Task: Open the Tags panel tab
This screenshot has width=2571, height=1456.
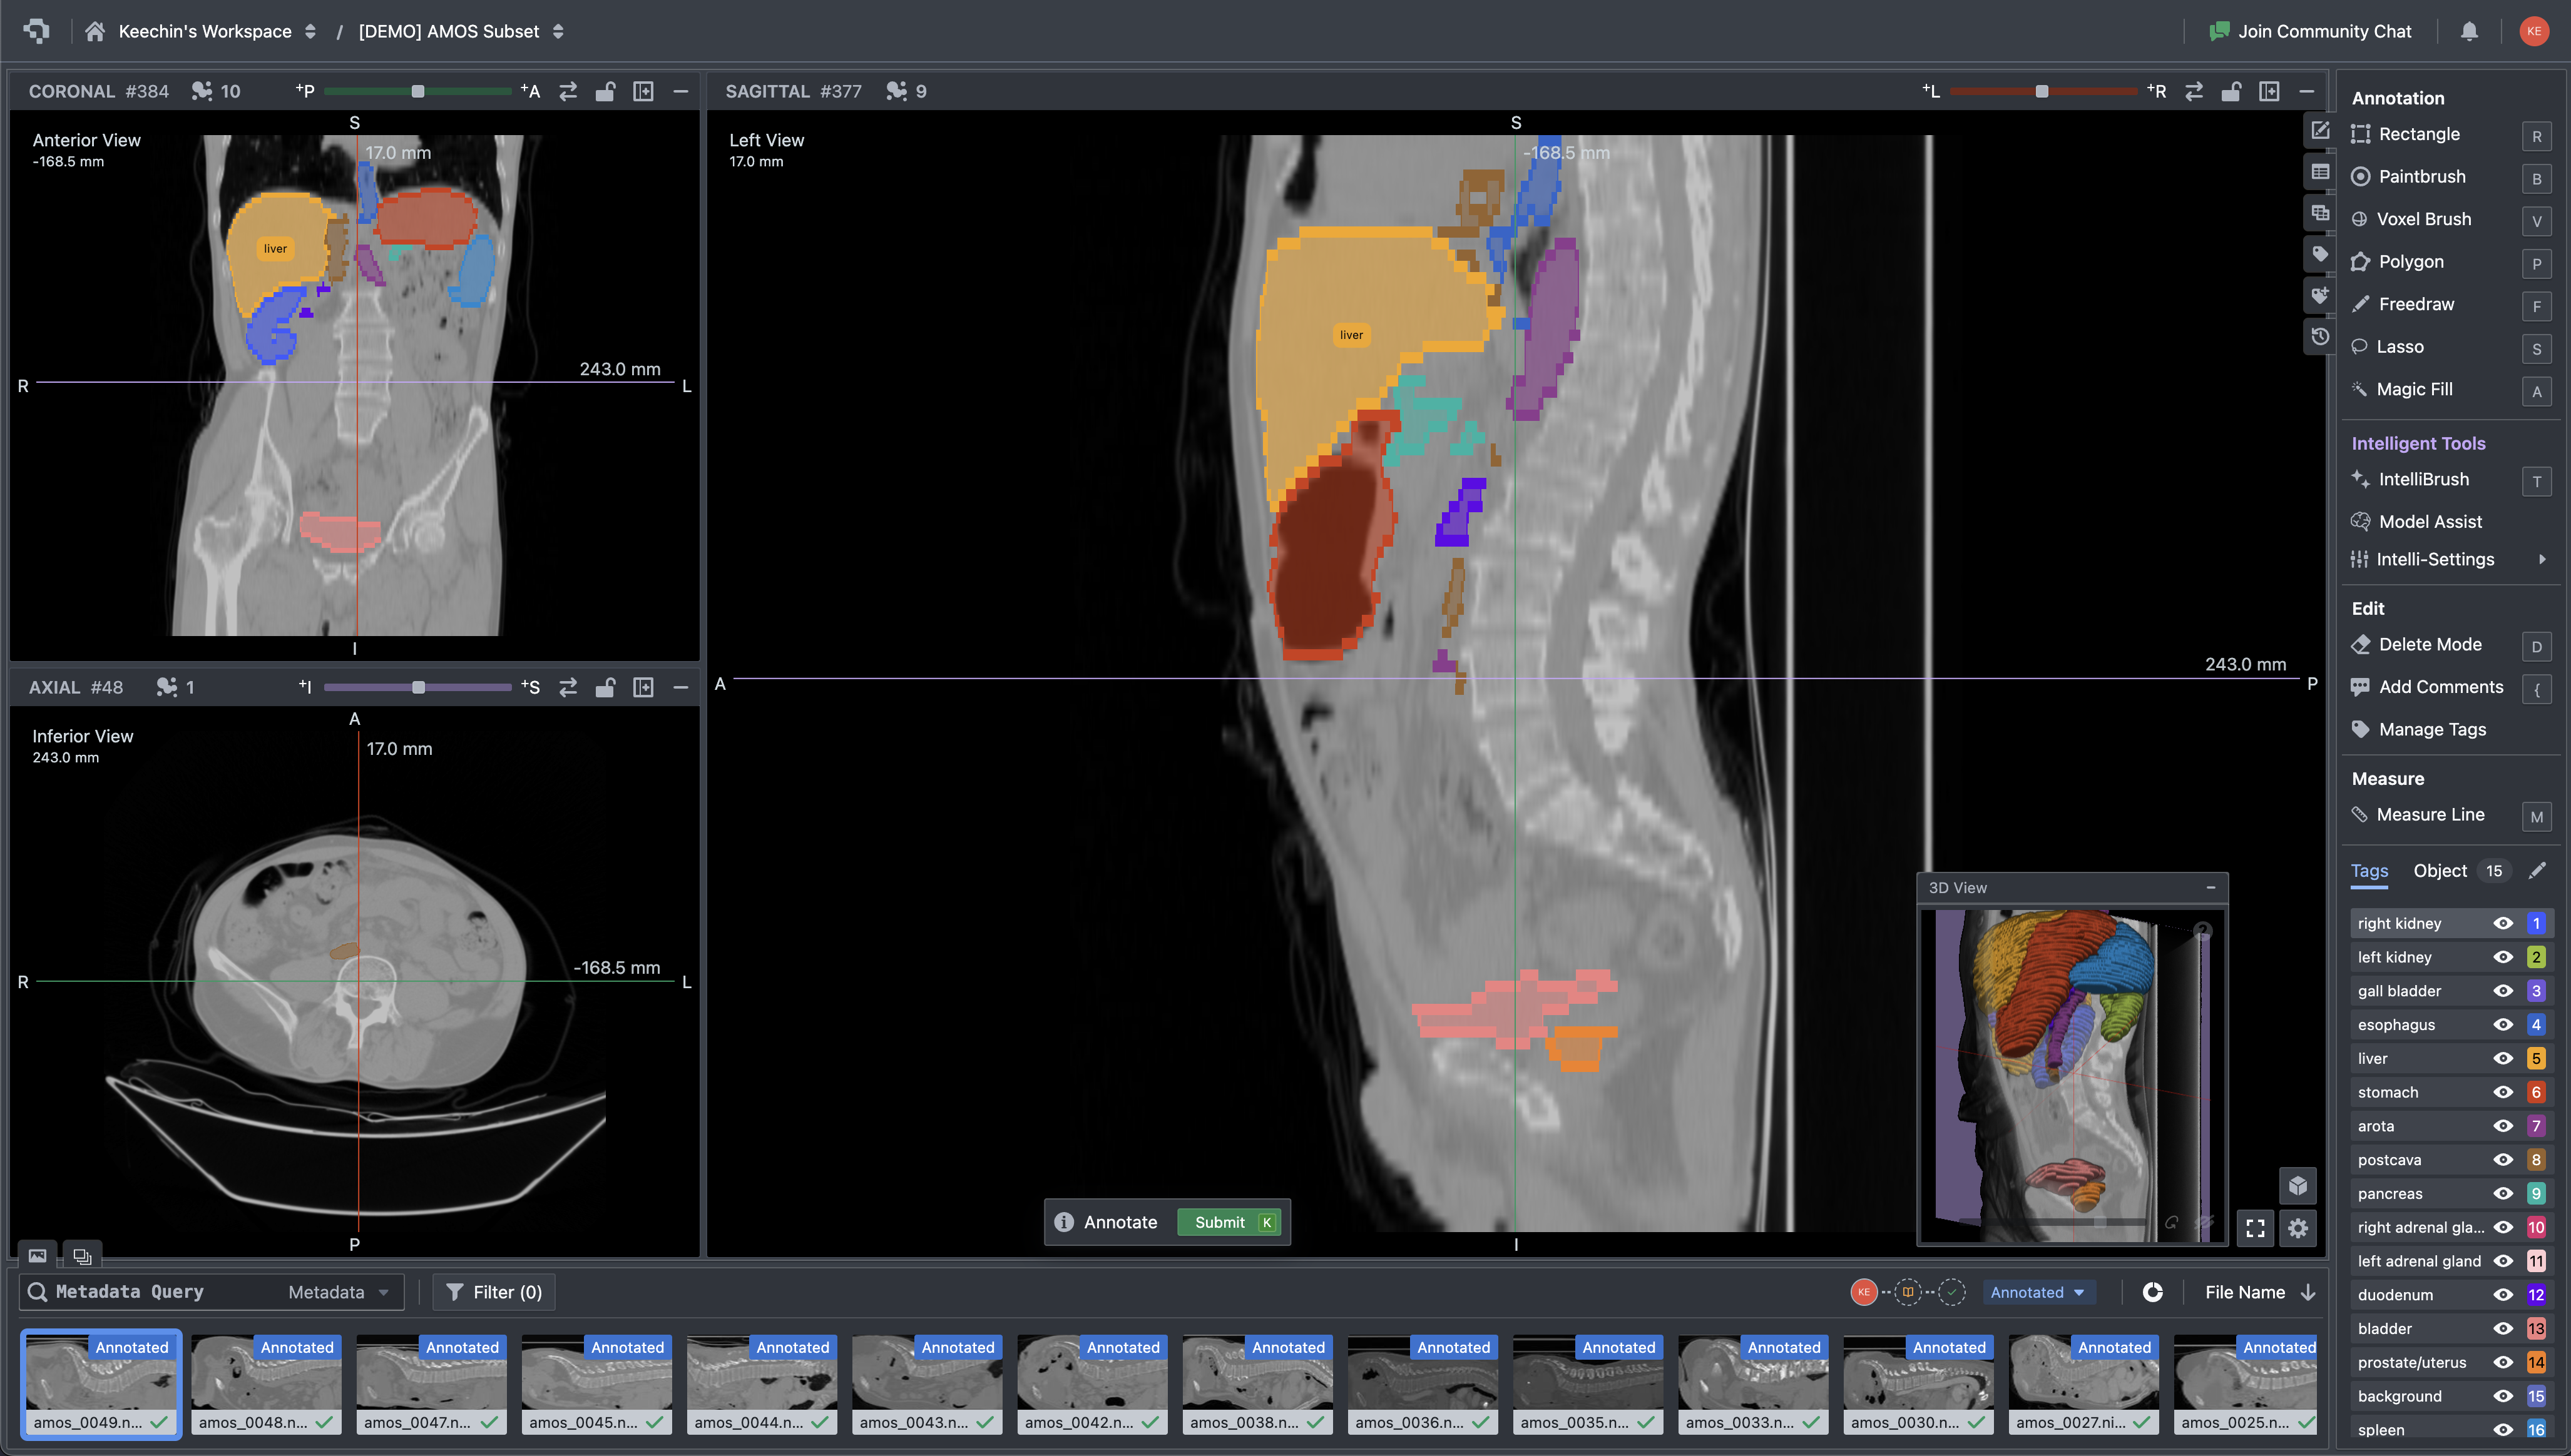Action: click(x=2369, y=871)
